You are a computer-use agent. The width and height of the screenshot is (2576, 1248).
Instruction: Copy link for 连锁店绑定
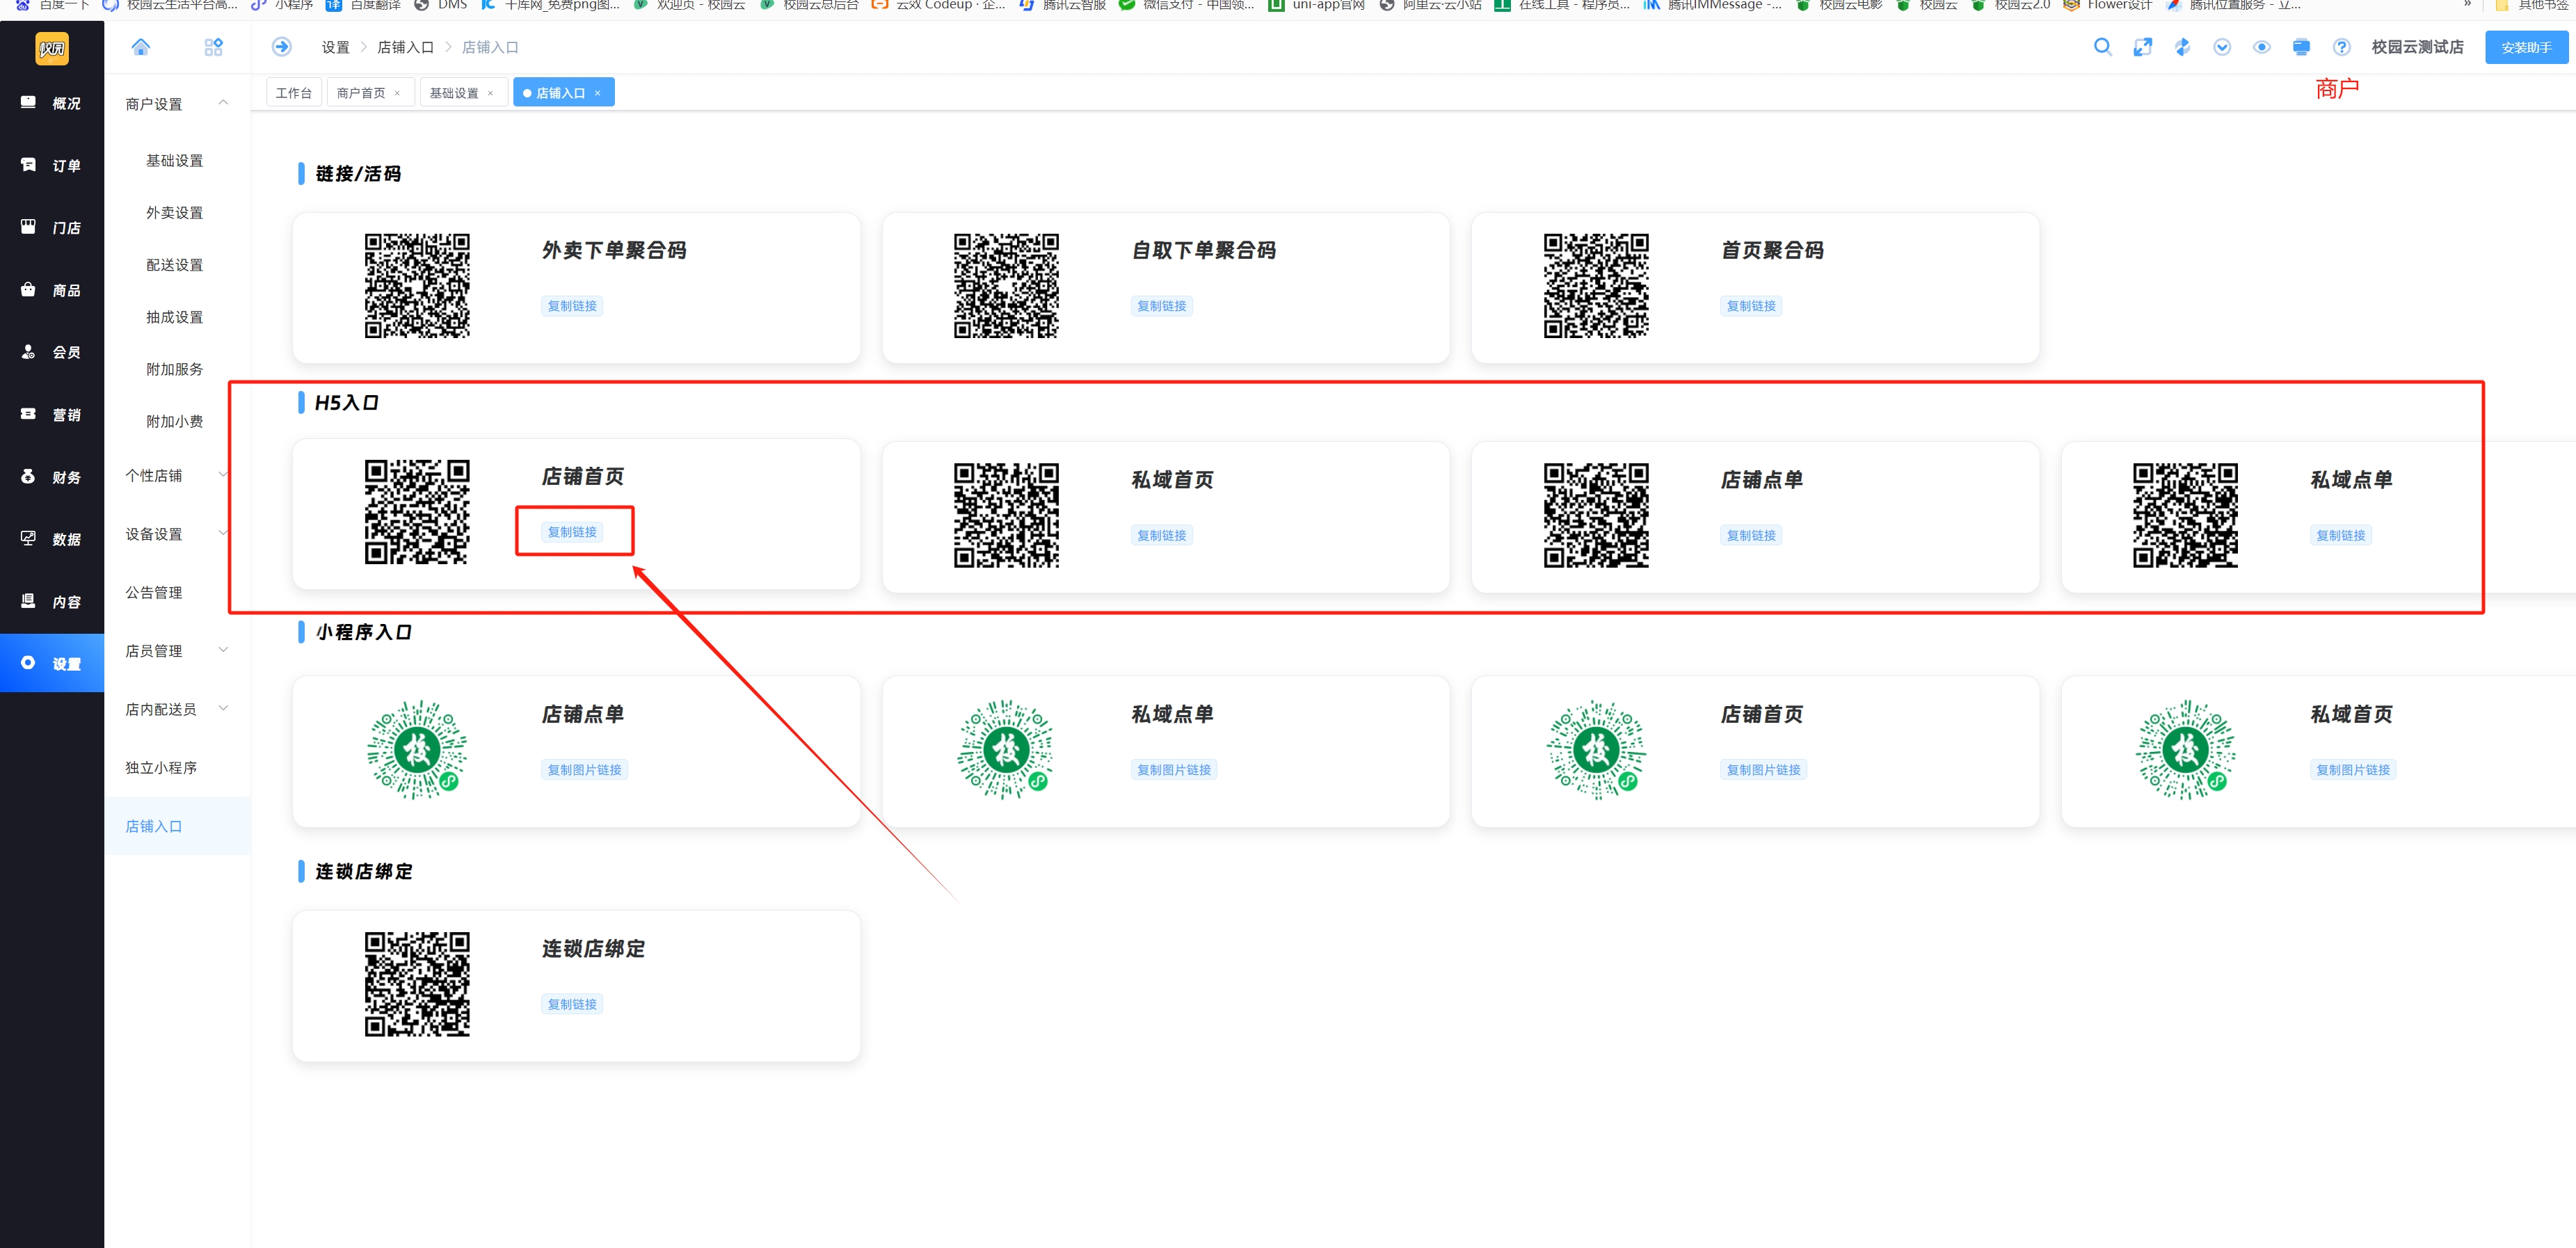pyautogui.click(x=572, y=1004)
